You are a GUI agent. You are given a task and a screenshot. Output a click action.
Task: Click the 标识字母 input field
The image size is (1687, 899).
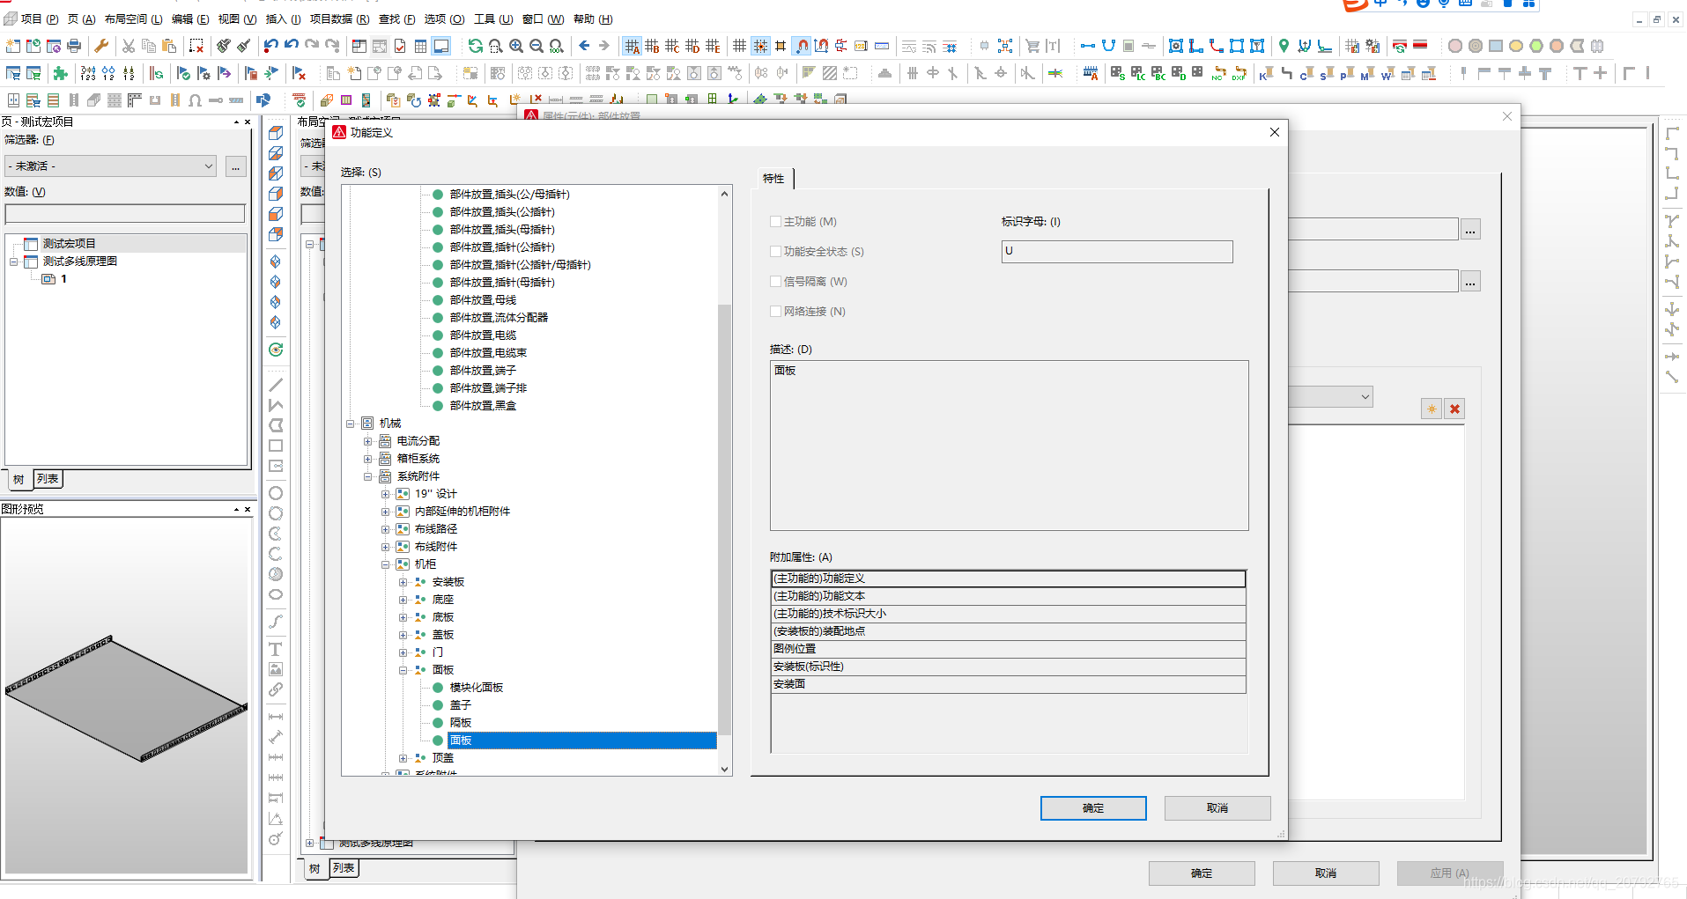point(1116,252)
